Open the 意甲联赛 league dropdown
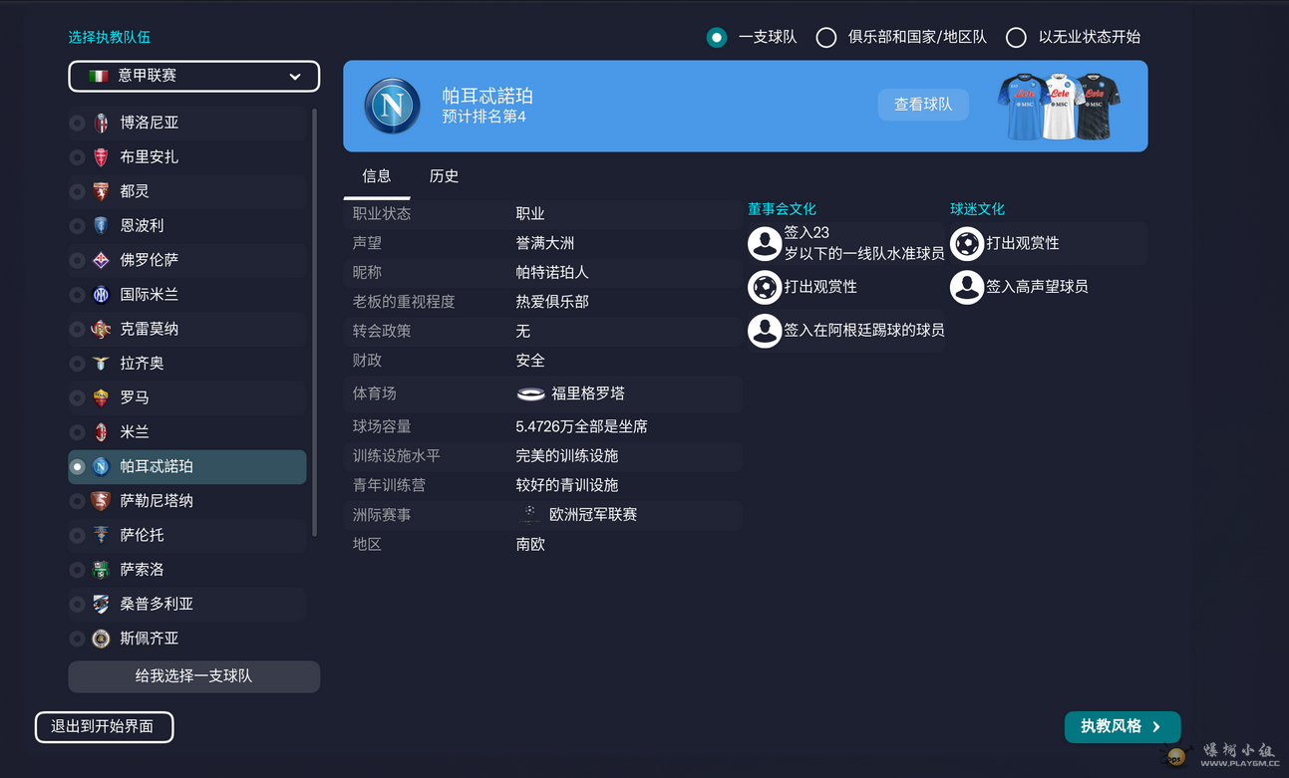 tap(193, 77)
